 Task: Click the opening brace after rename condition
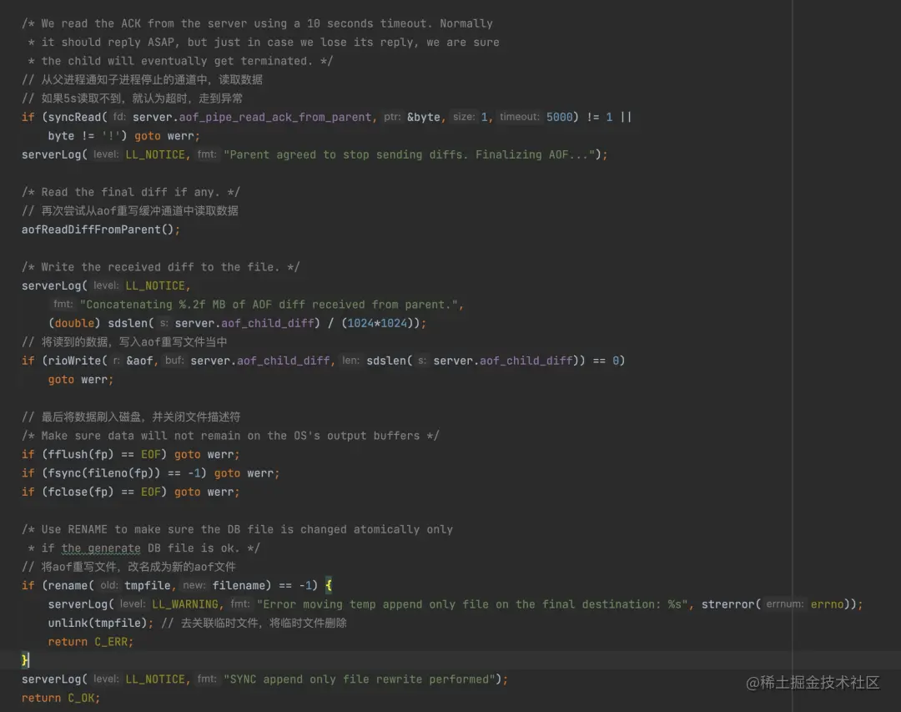tap(329, 585)
